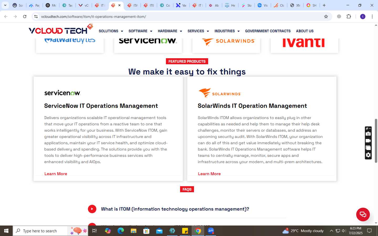Open the weather widget showing 29°C
378x236 pixels.
(303, 231)
